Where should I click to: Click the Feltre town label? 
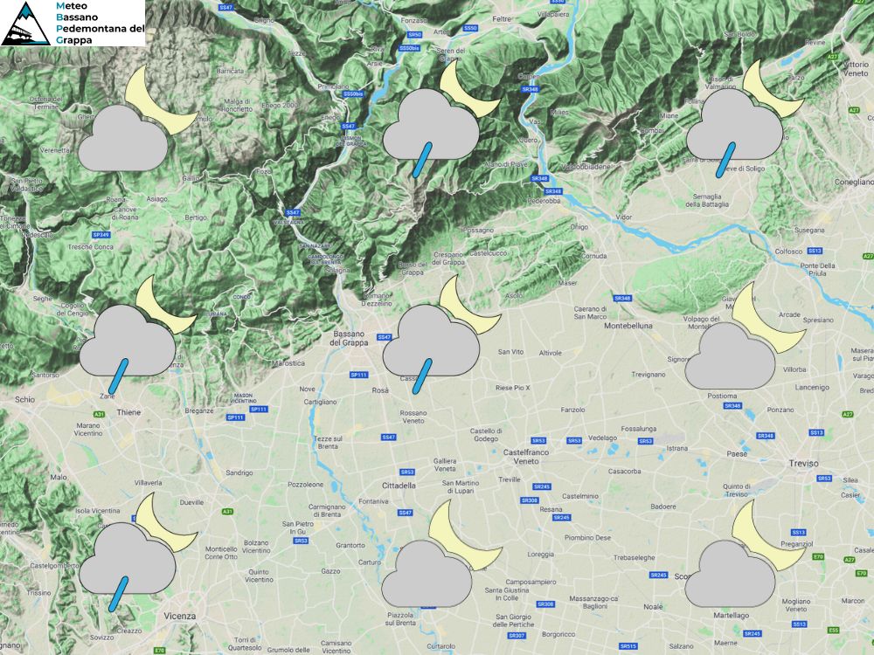[502, 19]
